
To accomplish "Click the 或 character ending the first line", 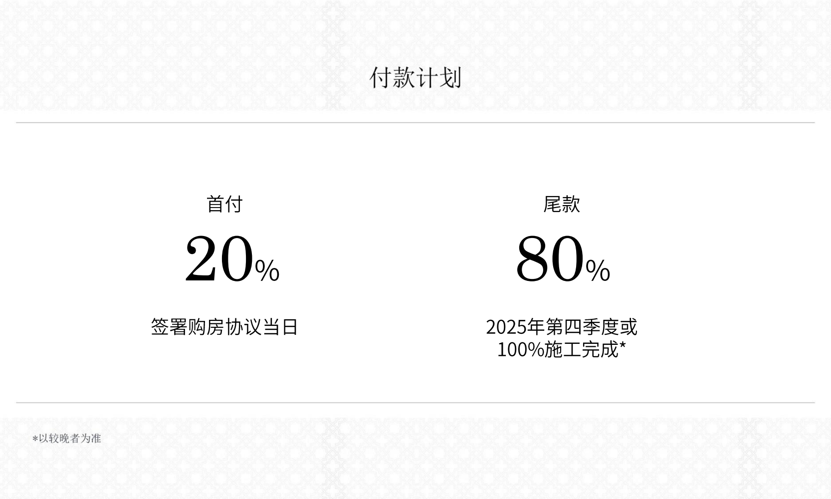I will (628, 327).
